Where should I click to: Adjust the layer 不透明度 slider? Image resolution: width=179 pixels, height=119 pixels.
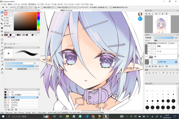point(164,38)
